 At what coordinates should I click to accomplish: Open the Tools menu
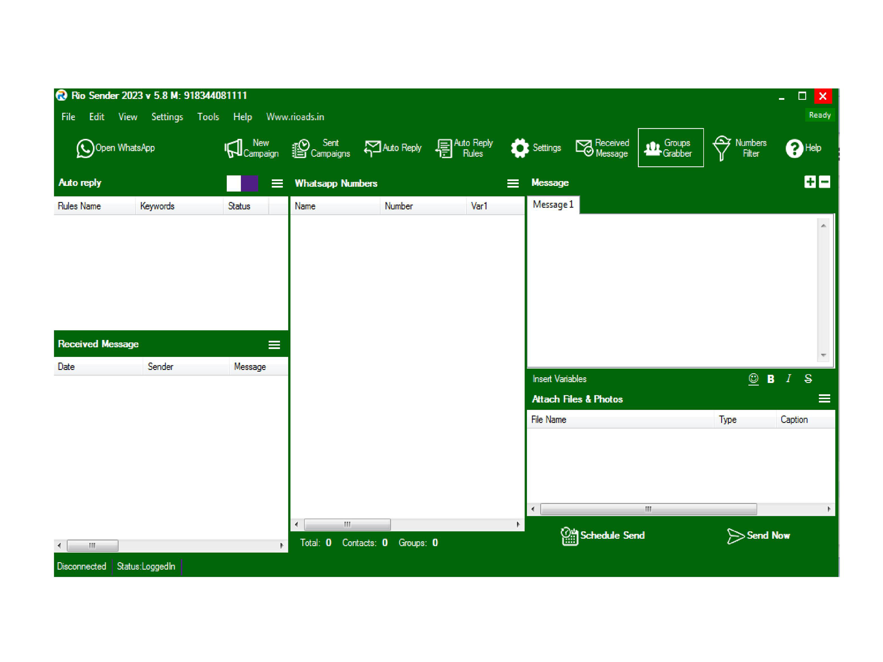click(x=208, y=117)
